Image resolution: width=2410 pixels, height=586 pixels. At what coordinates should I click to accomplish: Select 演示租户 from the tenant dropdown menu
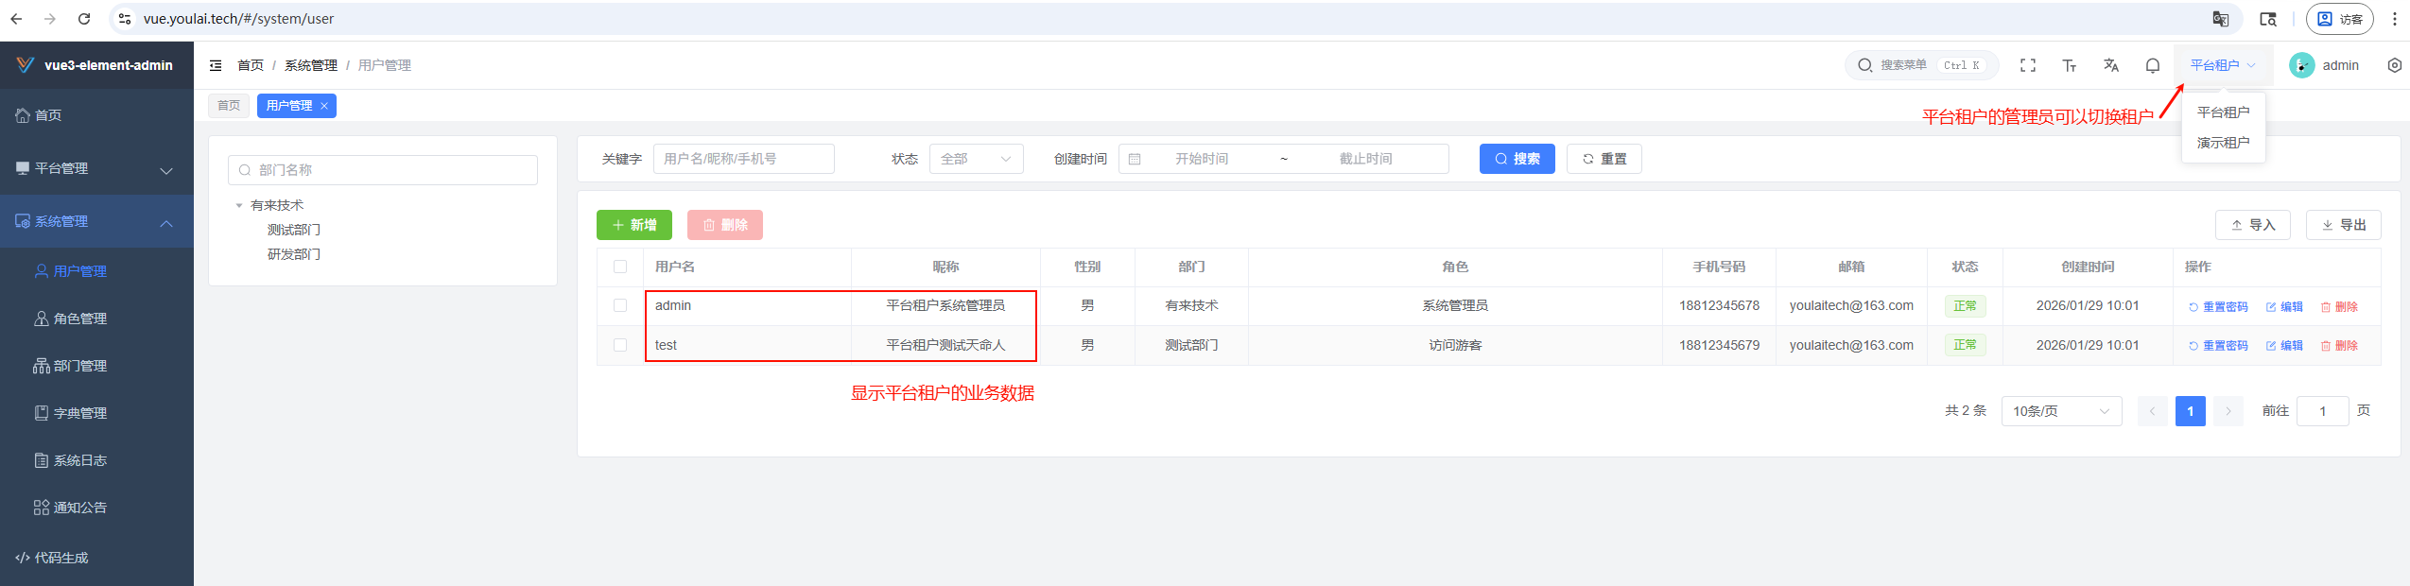point(2223,143)
